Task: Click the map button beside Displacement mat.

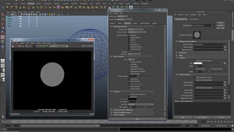Action: click(225, 50)
